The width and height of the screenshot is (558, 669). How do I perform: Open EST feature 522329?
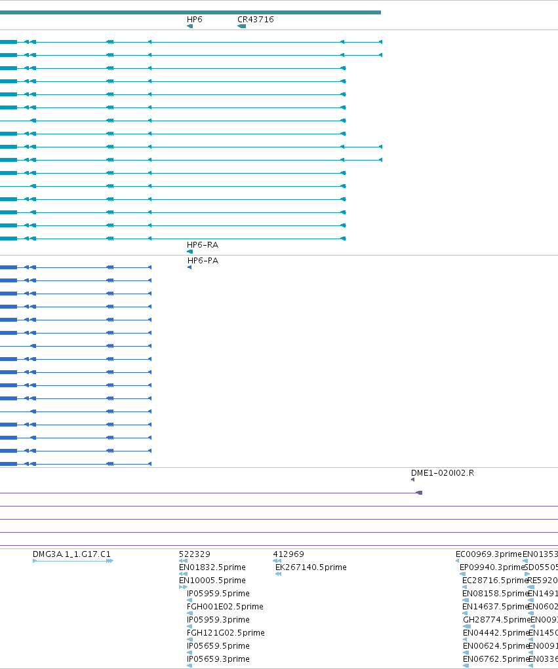(195, 554)
